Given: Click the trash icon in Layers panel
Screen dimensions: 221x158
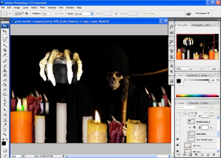Looking at the screenshot, I should [214, 155].
